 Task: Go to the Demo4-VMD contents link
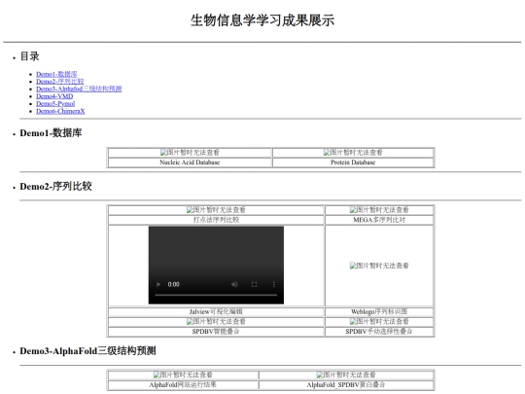54,96
